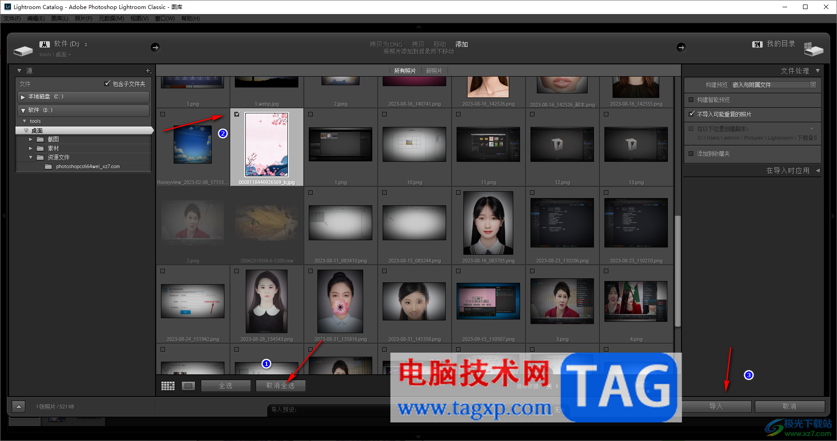The image size is (837, 441).
Task: Disable 不导入可能重复的照片 option
Action: (x=691, y=114)
